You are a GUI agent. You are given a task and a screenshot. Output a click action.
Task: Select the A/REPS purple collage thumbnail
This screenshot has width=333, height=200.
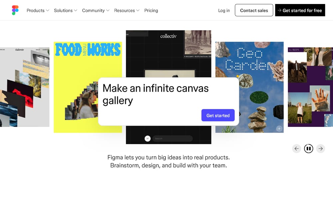310,87
